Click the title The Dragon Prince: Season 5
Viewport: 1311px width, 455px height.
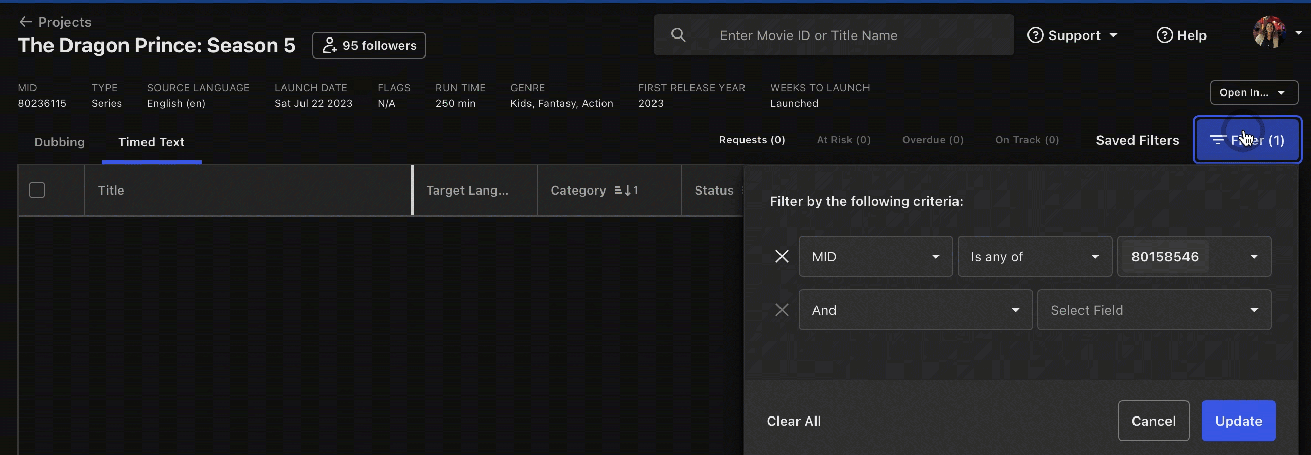pos(157,45)
